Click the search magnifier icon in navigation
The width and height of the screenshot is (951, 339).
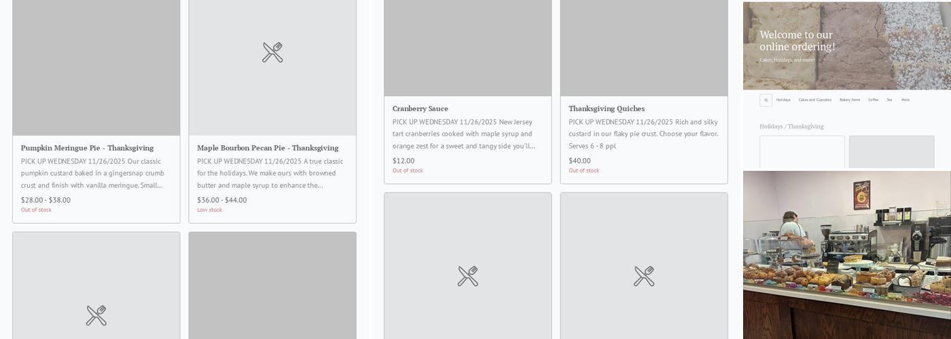click(766, 100)
